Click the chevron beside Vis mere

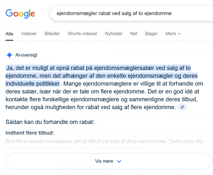point(119,161)
